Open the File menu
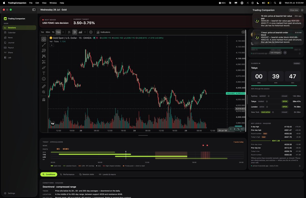The image size is (306, 198). point(31,3)
